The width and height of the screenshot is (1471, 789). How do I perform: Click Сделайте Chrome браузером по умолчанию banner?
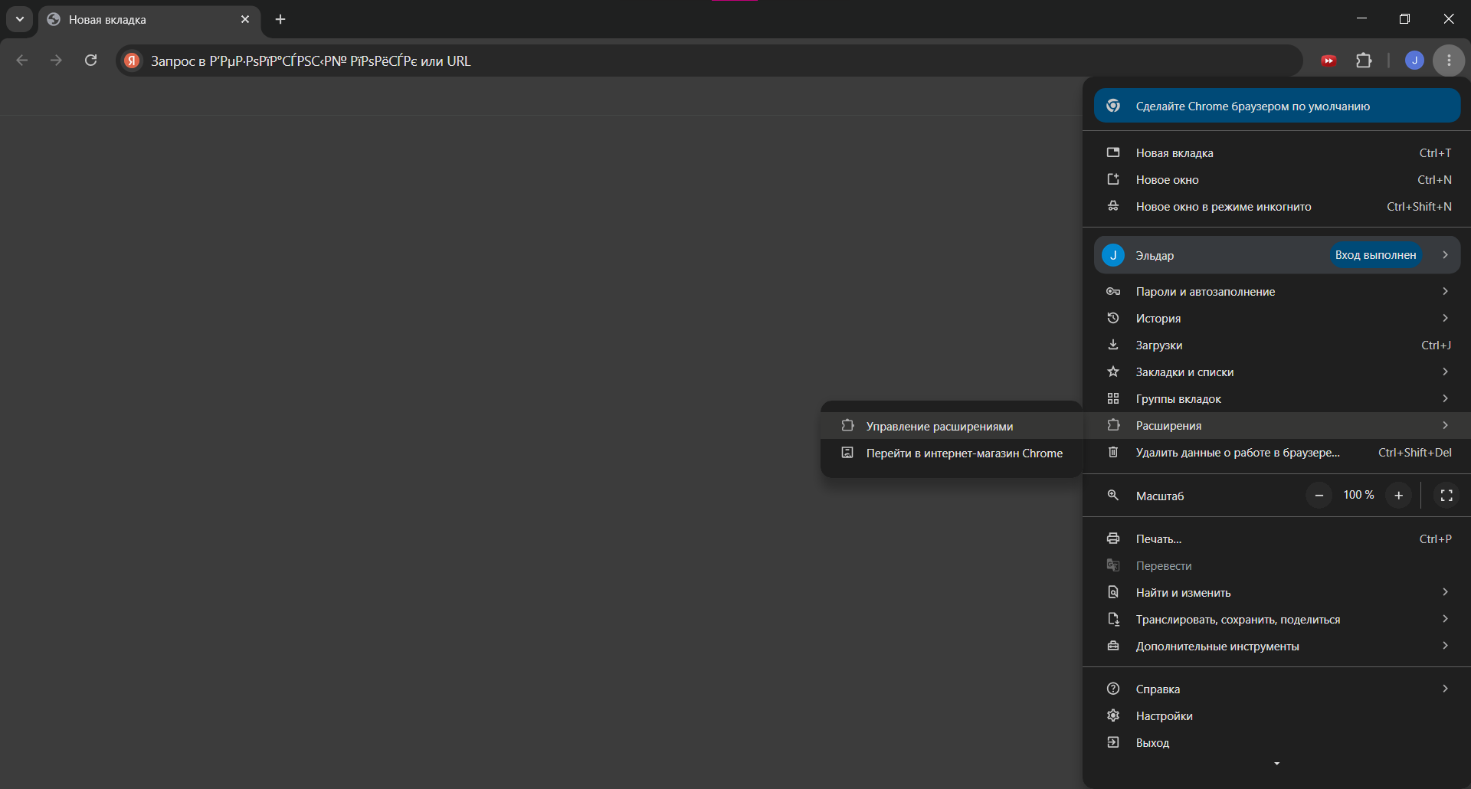[x=1277, y=106]
